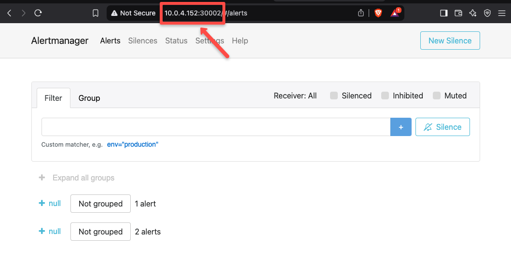The height and width of the screenshot is (275, 511).
Task: Open the Help navigation item
Action: pyautogui.click(x=240, y=41)
